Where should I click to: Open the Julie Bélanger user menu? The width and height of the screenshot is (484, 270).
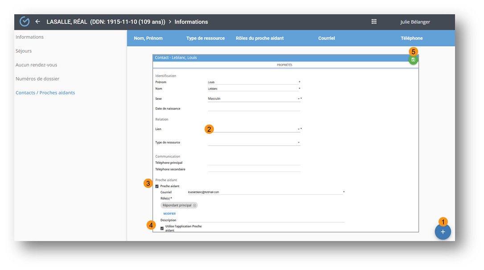[x=415, y=22]
